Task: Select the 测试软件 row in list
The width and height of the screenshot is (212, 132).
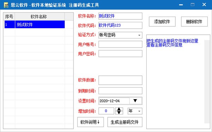Action: pyautogui.click(x=35, y=24)
